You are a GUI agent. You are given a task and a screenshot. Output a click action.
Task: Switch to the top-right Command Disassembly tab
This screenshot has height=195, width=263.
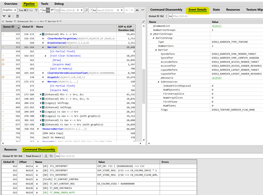(x=166, y=9)
